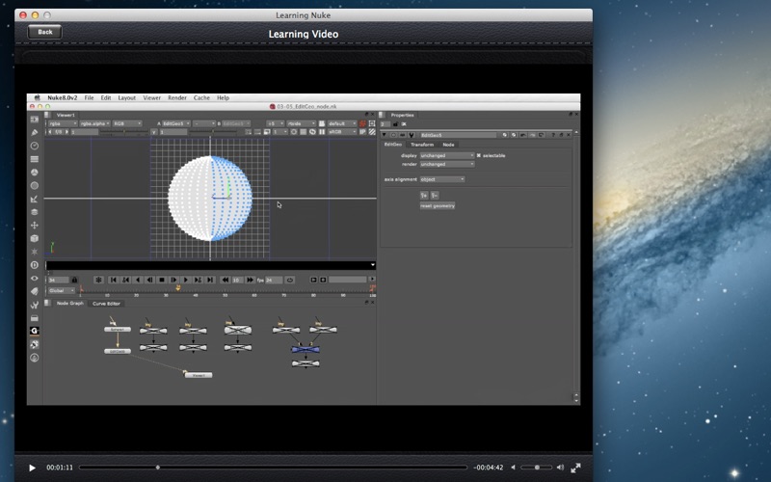This screenshot has width=771, height=482.
Task: Stop playback in the Nuke viewer
Action: coord(162,280)
